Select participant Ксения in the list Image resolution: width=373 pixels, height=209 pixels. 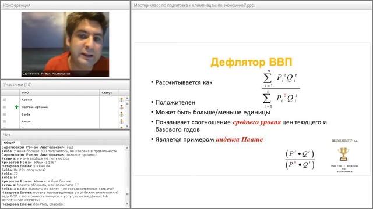click(27, 100)
